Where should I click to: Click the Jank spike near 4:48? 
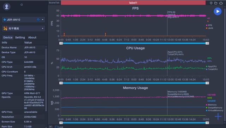105,34
